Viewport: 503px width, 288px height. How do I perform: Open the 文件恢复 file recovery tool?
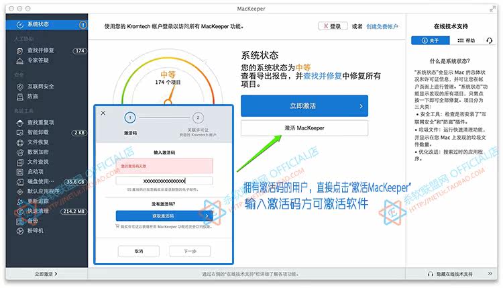pyautogui.click(x=46, y=142)
